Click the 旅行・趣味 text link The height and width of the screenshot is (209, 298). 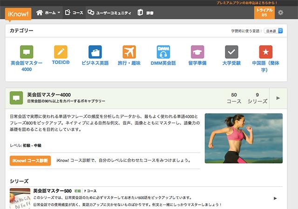click(129, 63)
